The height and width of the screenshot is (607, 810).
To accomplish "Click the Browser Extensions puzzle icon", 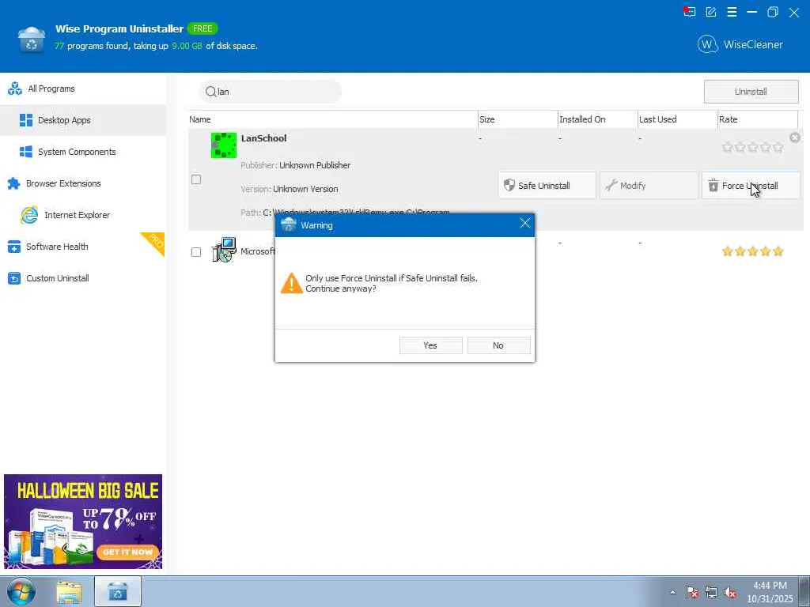I will (14, 183).
